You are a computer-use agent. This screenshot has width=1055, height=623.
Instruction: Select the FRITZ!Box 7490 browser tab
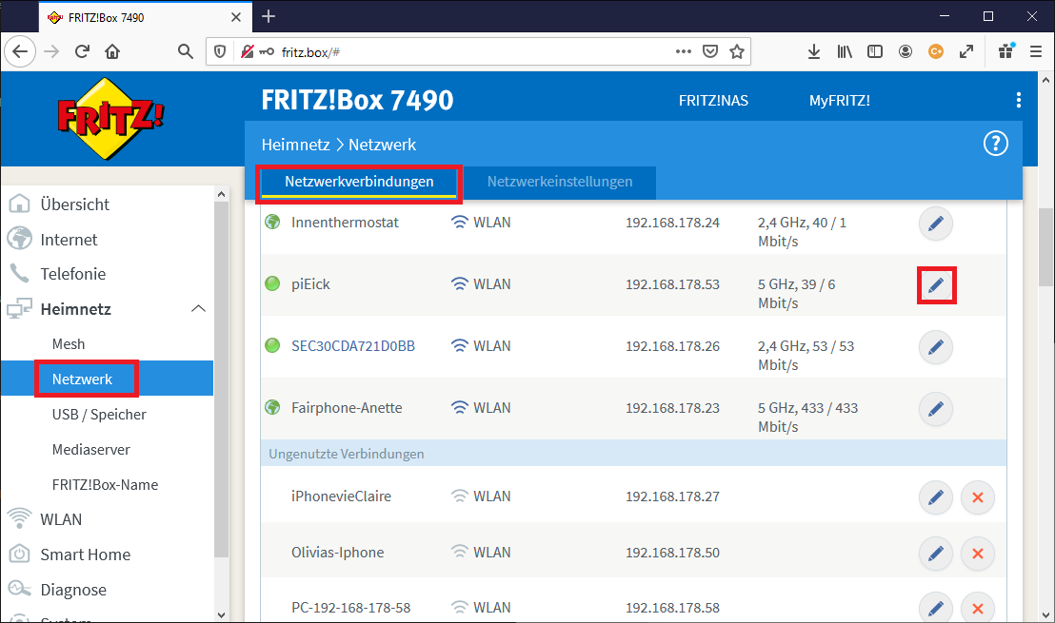pos(145,17)
